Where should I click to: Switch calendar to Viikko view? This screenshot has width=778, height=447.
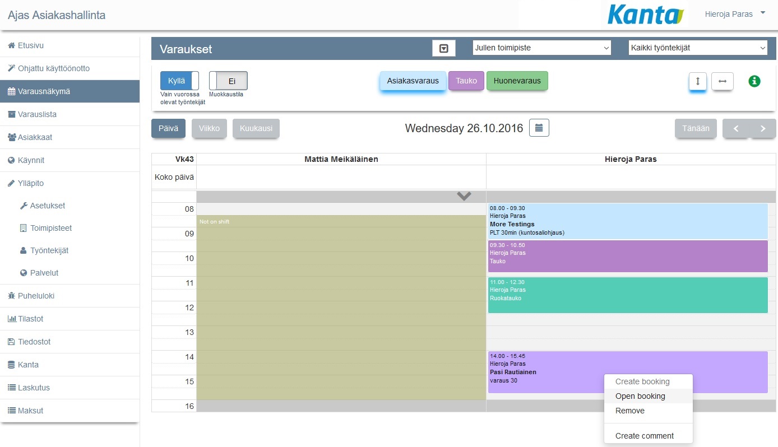coord(209,128)
